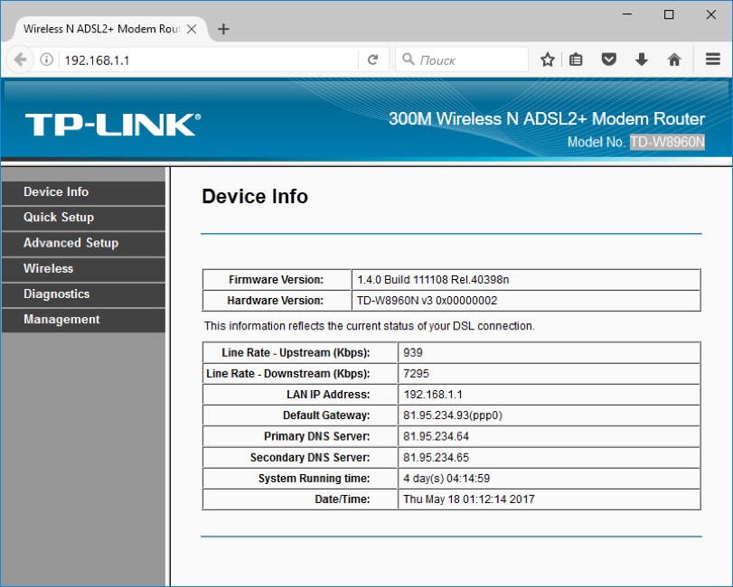Image resolution: width=733 pixels, height=587 pixels.
Task: Open the downloads arrow icon
Action: [642, 60]
